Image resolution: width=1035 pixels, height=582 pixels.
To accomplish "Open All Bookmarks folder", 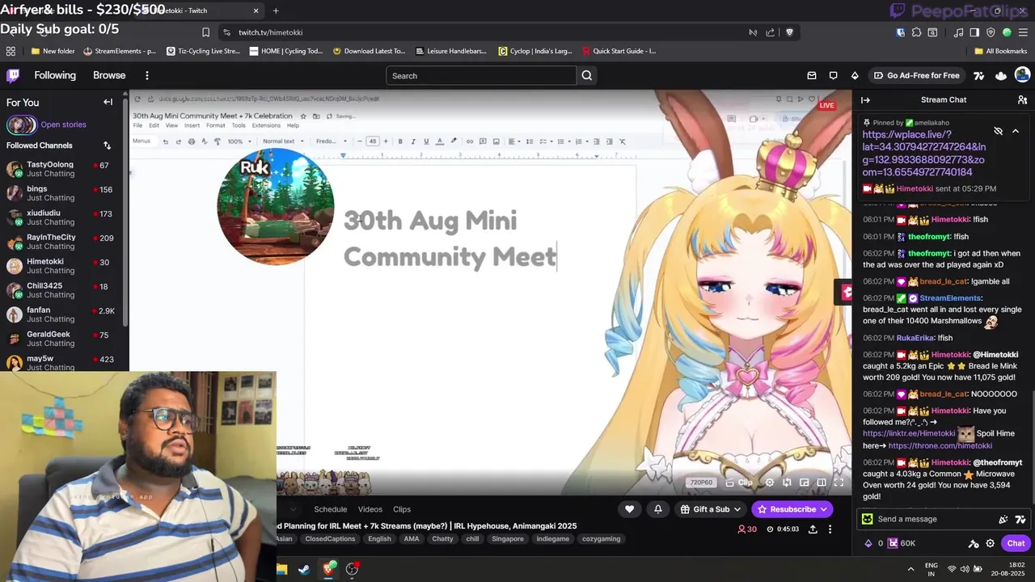I will pos(1001,51).
